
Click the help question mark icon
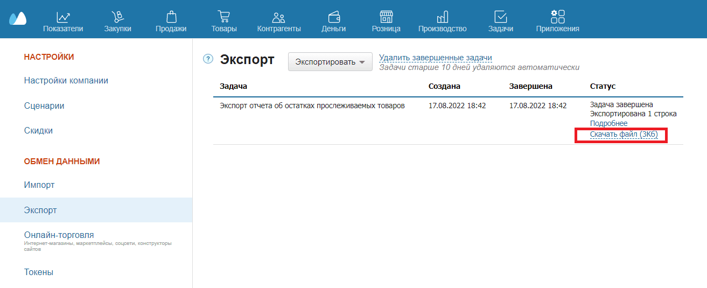tap(208, 59)
